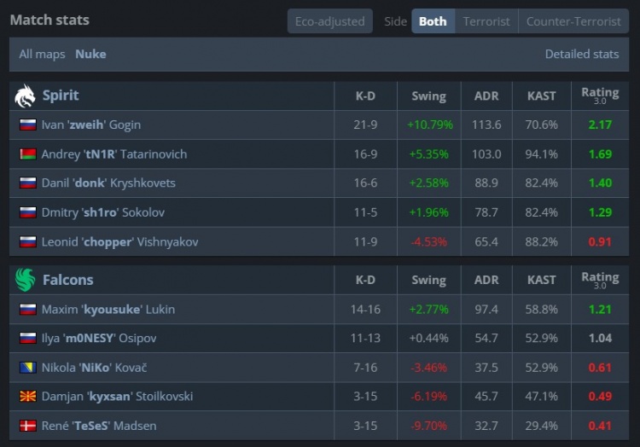Screen dimensions: 640x447
Task: Click Spirit's Rating 3.0 column header
Action: 600,96
